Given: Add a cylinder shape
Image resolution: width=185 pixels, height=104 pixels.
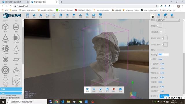Looking at the screenshot, I should coord(16,27).
